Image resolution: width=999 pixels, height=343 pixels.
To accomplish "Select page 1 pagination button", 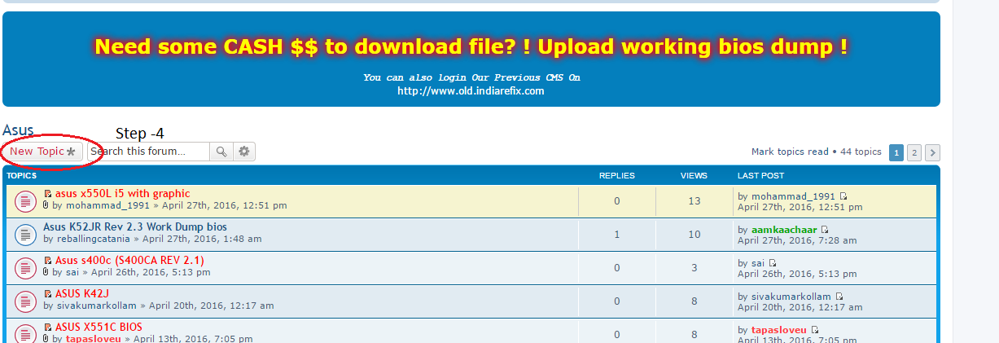I will 896,152.
